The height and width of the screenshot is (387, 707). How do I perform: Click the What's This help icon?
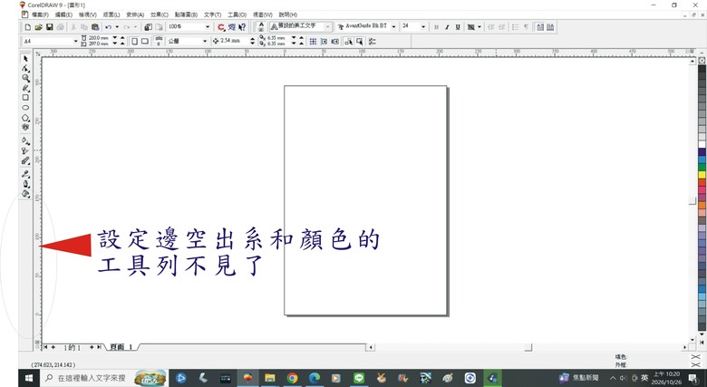pos(242,27)
